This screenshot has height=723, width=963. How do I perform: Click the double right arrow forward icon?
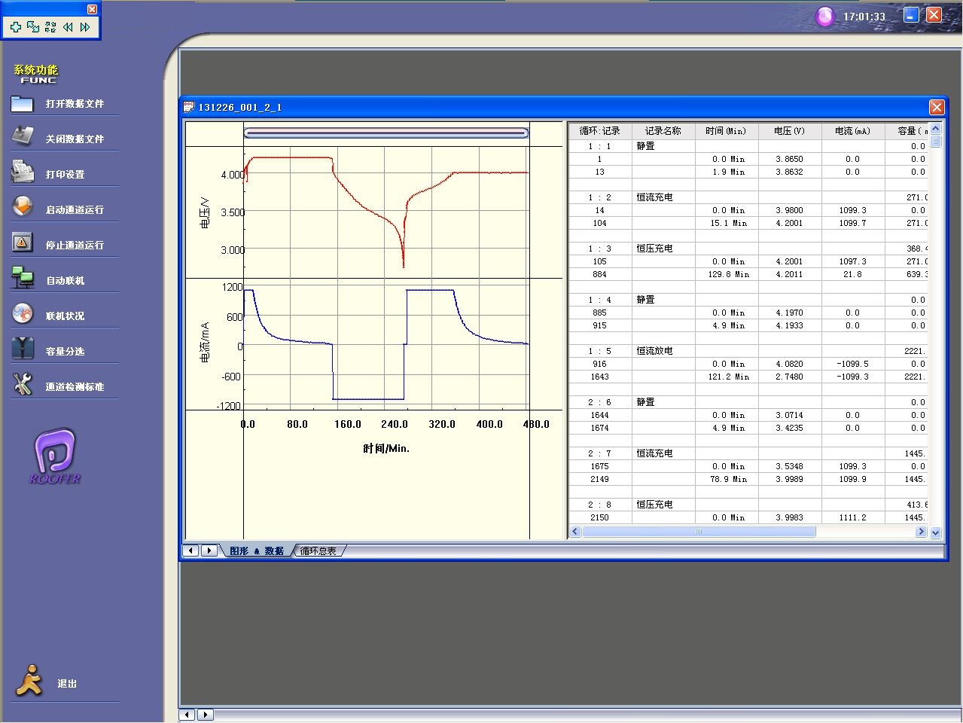tap(85, 27)
